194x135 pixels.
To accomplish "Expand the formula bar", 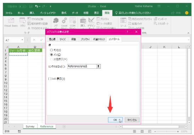I will 188,40.
